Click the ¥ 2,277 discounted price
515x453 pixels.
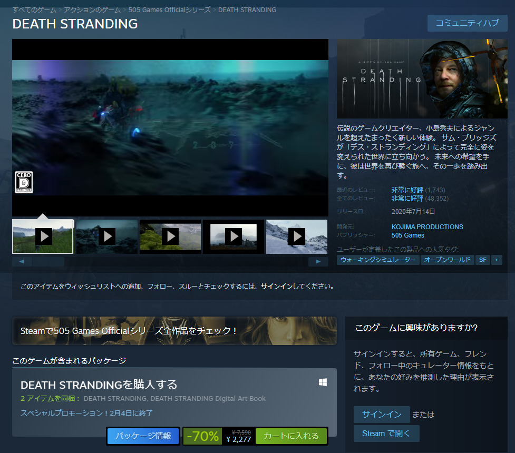(239, 439)
